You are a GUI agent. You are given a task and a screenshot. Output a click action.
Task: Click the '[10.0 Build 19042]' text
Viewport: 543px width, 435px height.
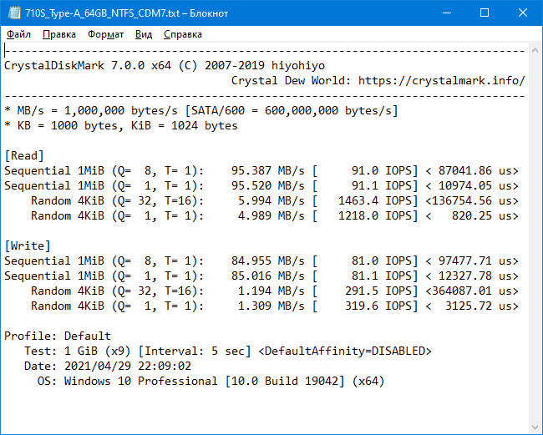click(285, 381)
